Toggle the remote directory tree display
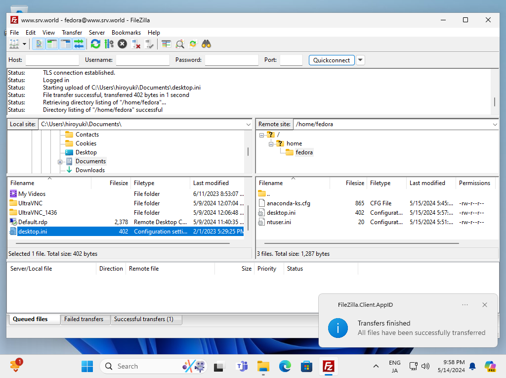The width and height of the screenshot is (506, 378). point(66,44)
